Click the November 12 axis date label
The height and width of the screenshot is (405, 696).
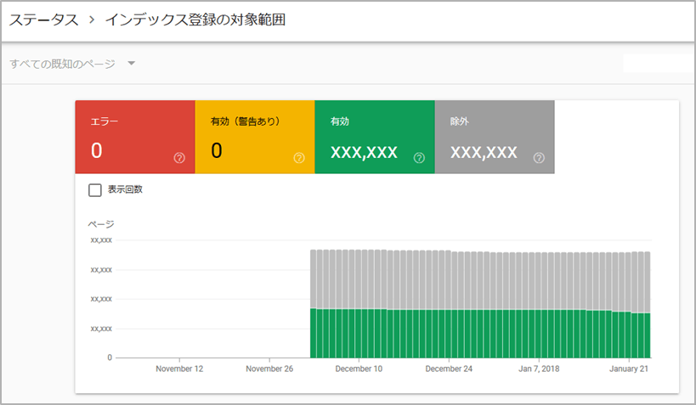tap(180, 369)
